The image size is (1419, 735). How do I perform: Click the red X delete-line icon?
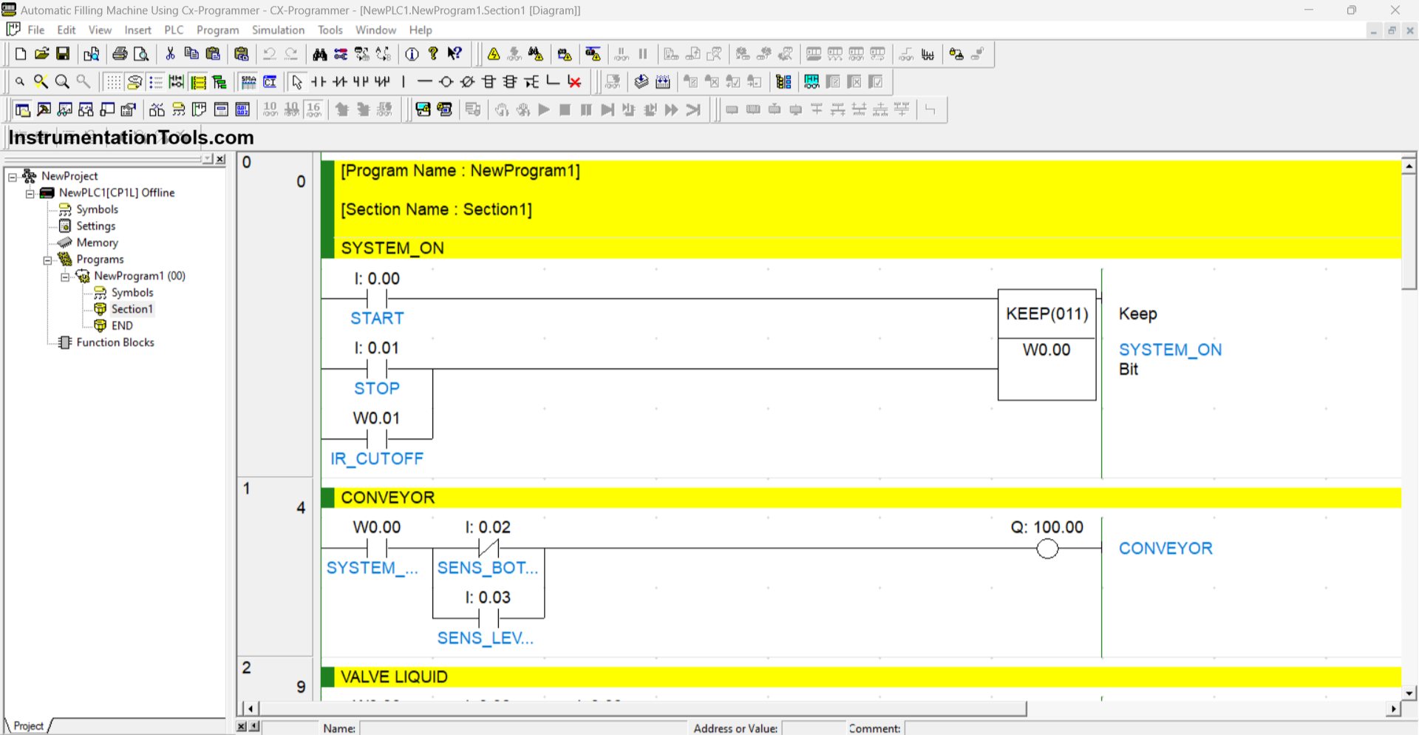click(x=574, y=82)
